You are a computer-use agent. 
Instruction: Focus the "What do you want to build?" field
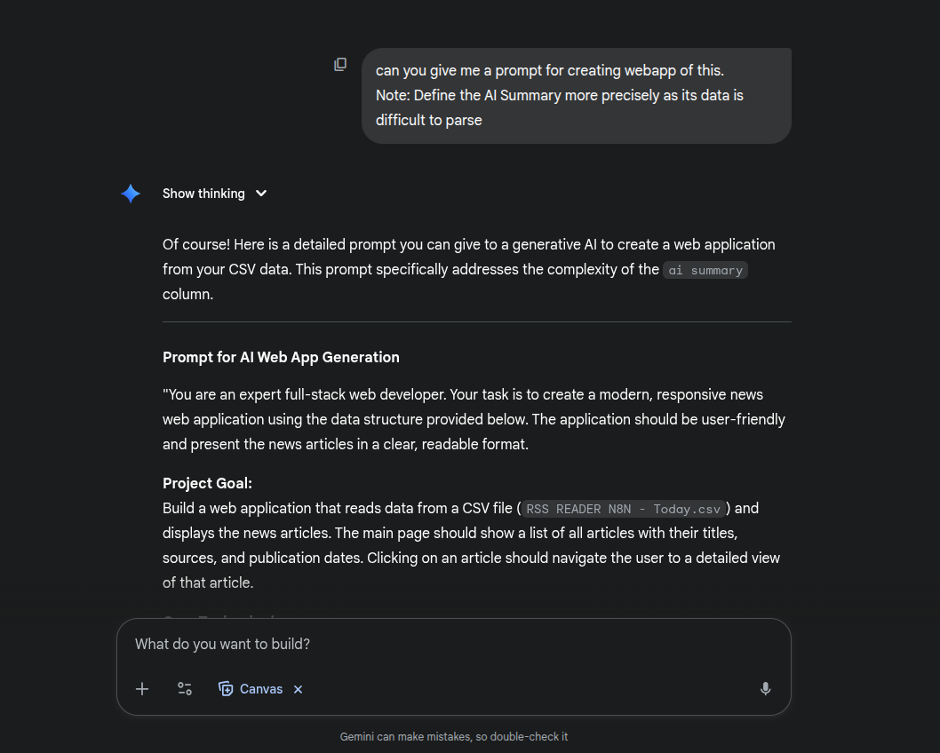(x=453, y=644)
